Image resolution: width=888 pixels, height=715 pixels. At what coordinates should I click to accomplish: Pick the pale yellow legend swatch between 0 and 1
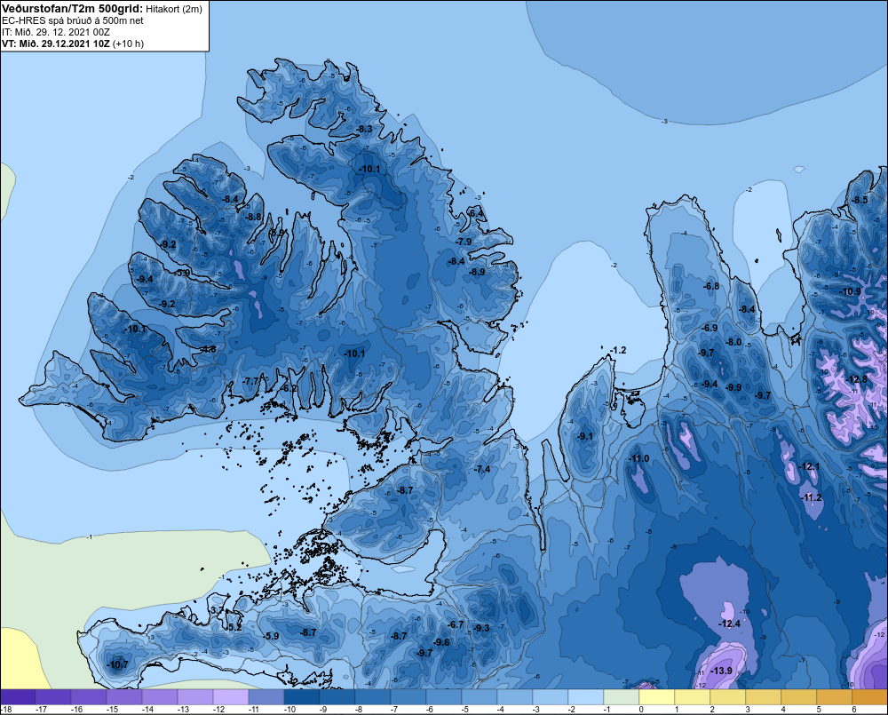pyautogui.click(x=657, y=697)
